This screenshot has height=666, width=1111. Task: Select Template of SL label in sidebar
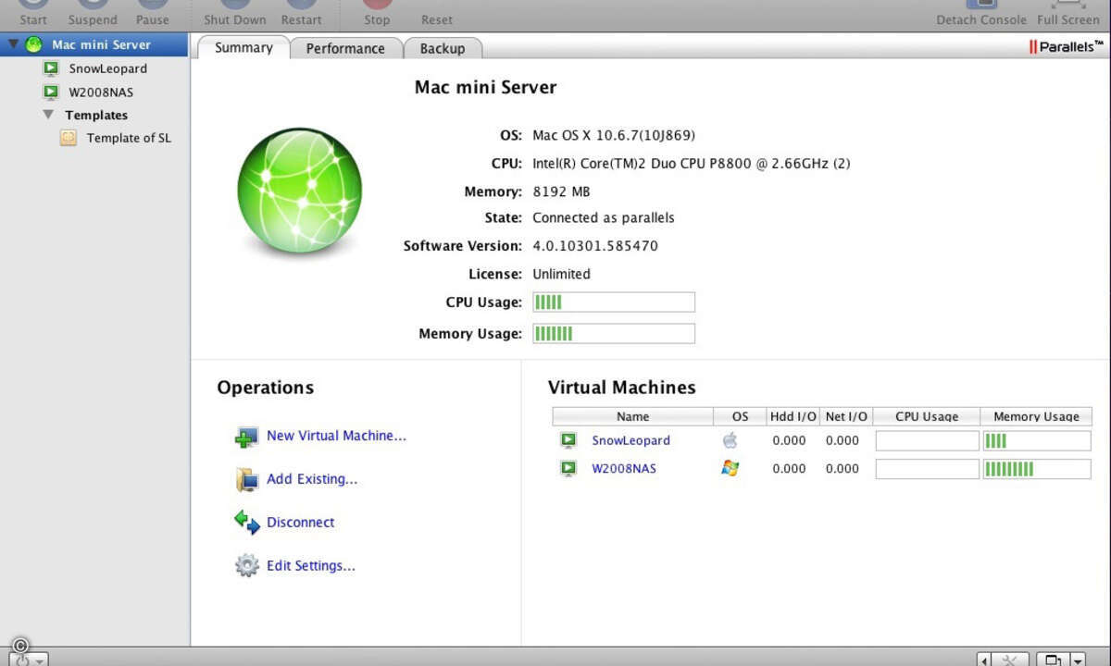(129, 138)
